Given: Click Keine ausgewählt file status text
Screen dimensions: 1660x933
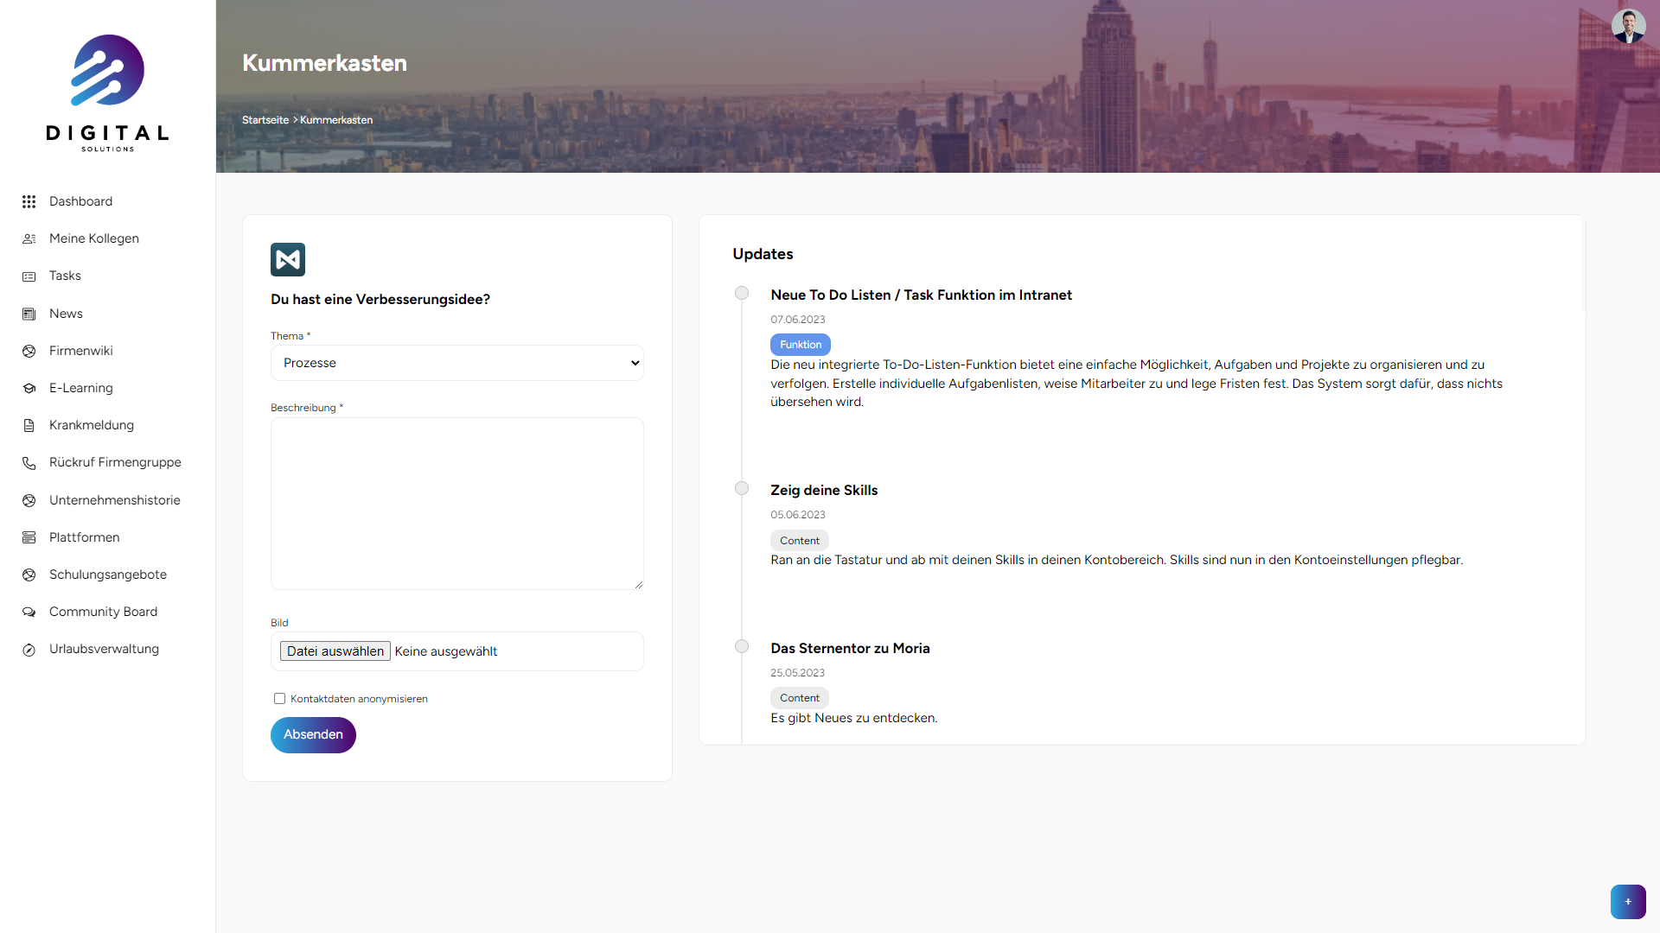Looking at the screenshot, I should click(446, 651).
